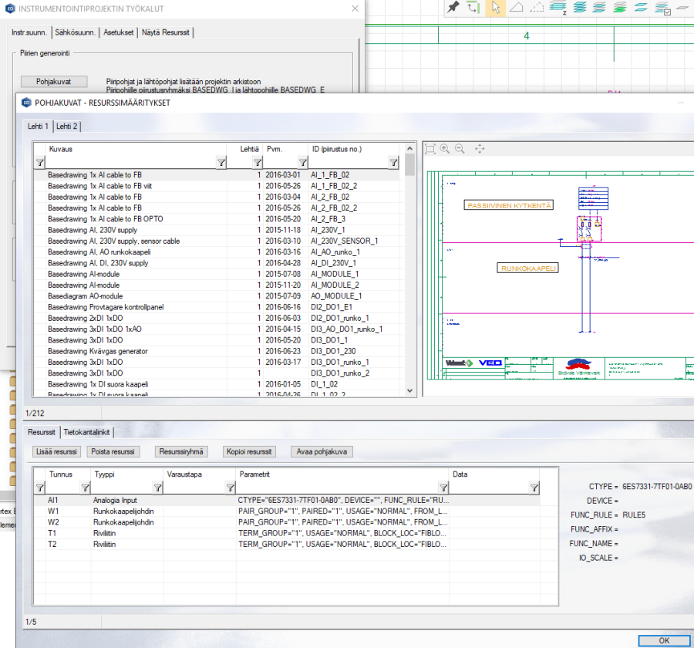This screenshot has height=648, width=694.
Task: Click the solid polygon shape tool
Action: 517,8
